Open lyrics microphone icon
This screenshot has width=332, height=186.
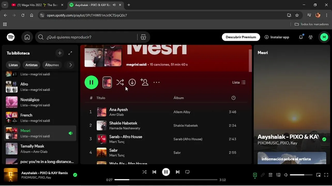[x=263, y=175]
